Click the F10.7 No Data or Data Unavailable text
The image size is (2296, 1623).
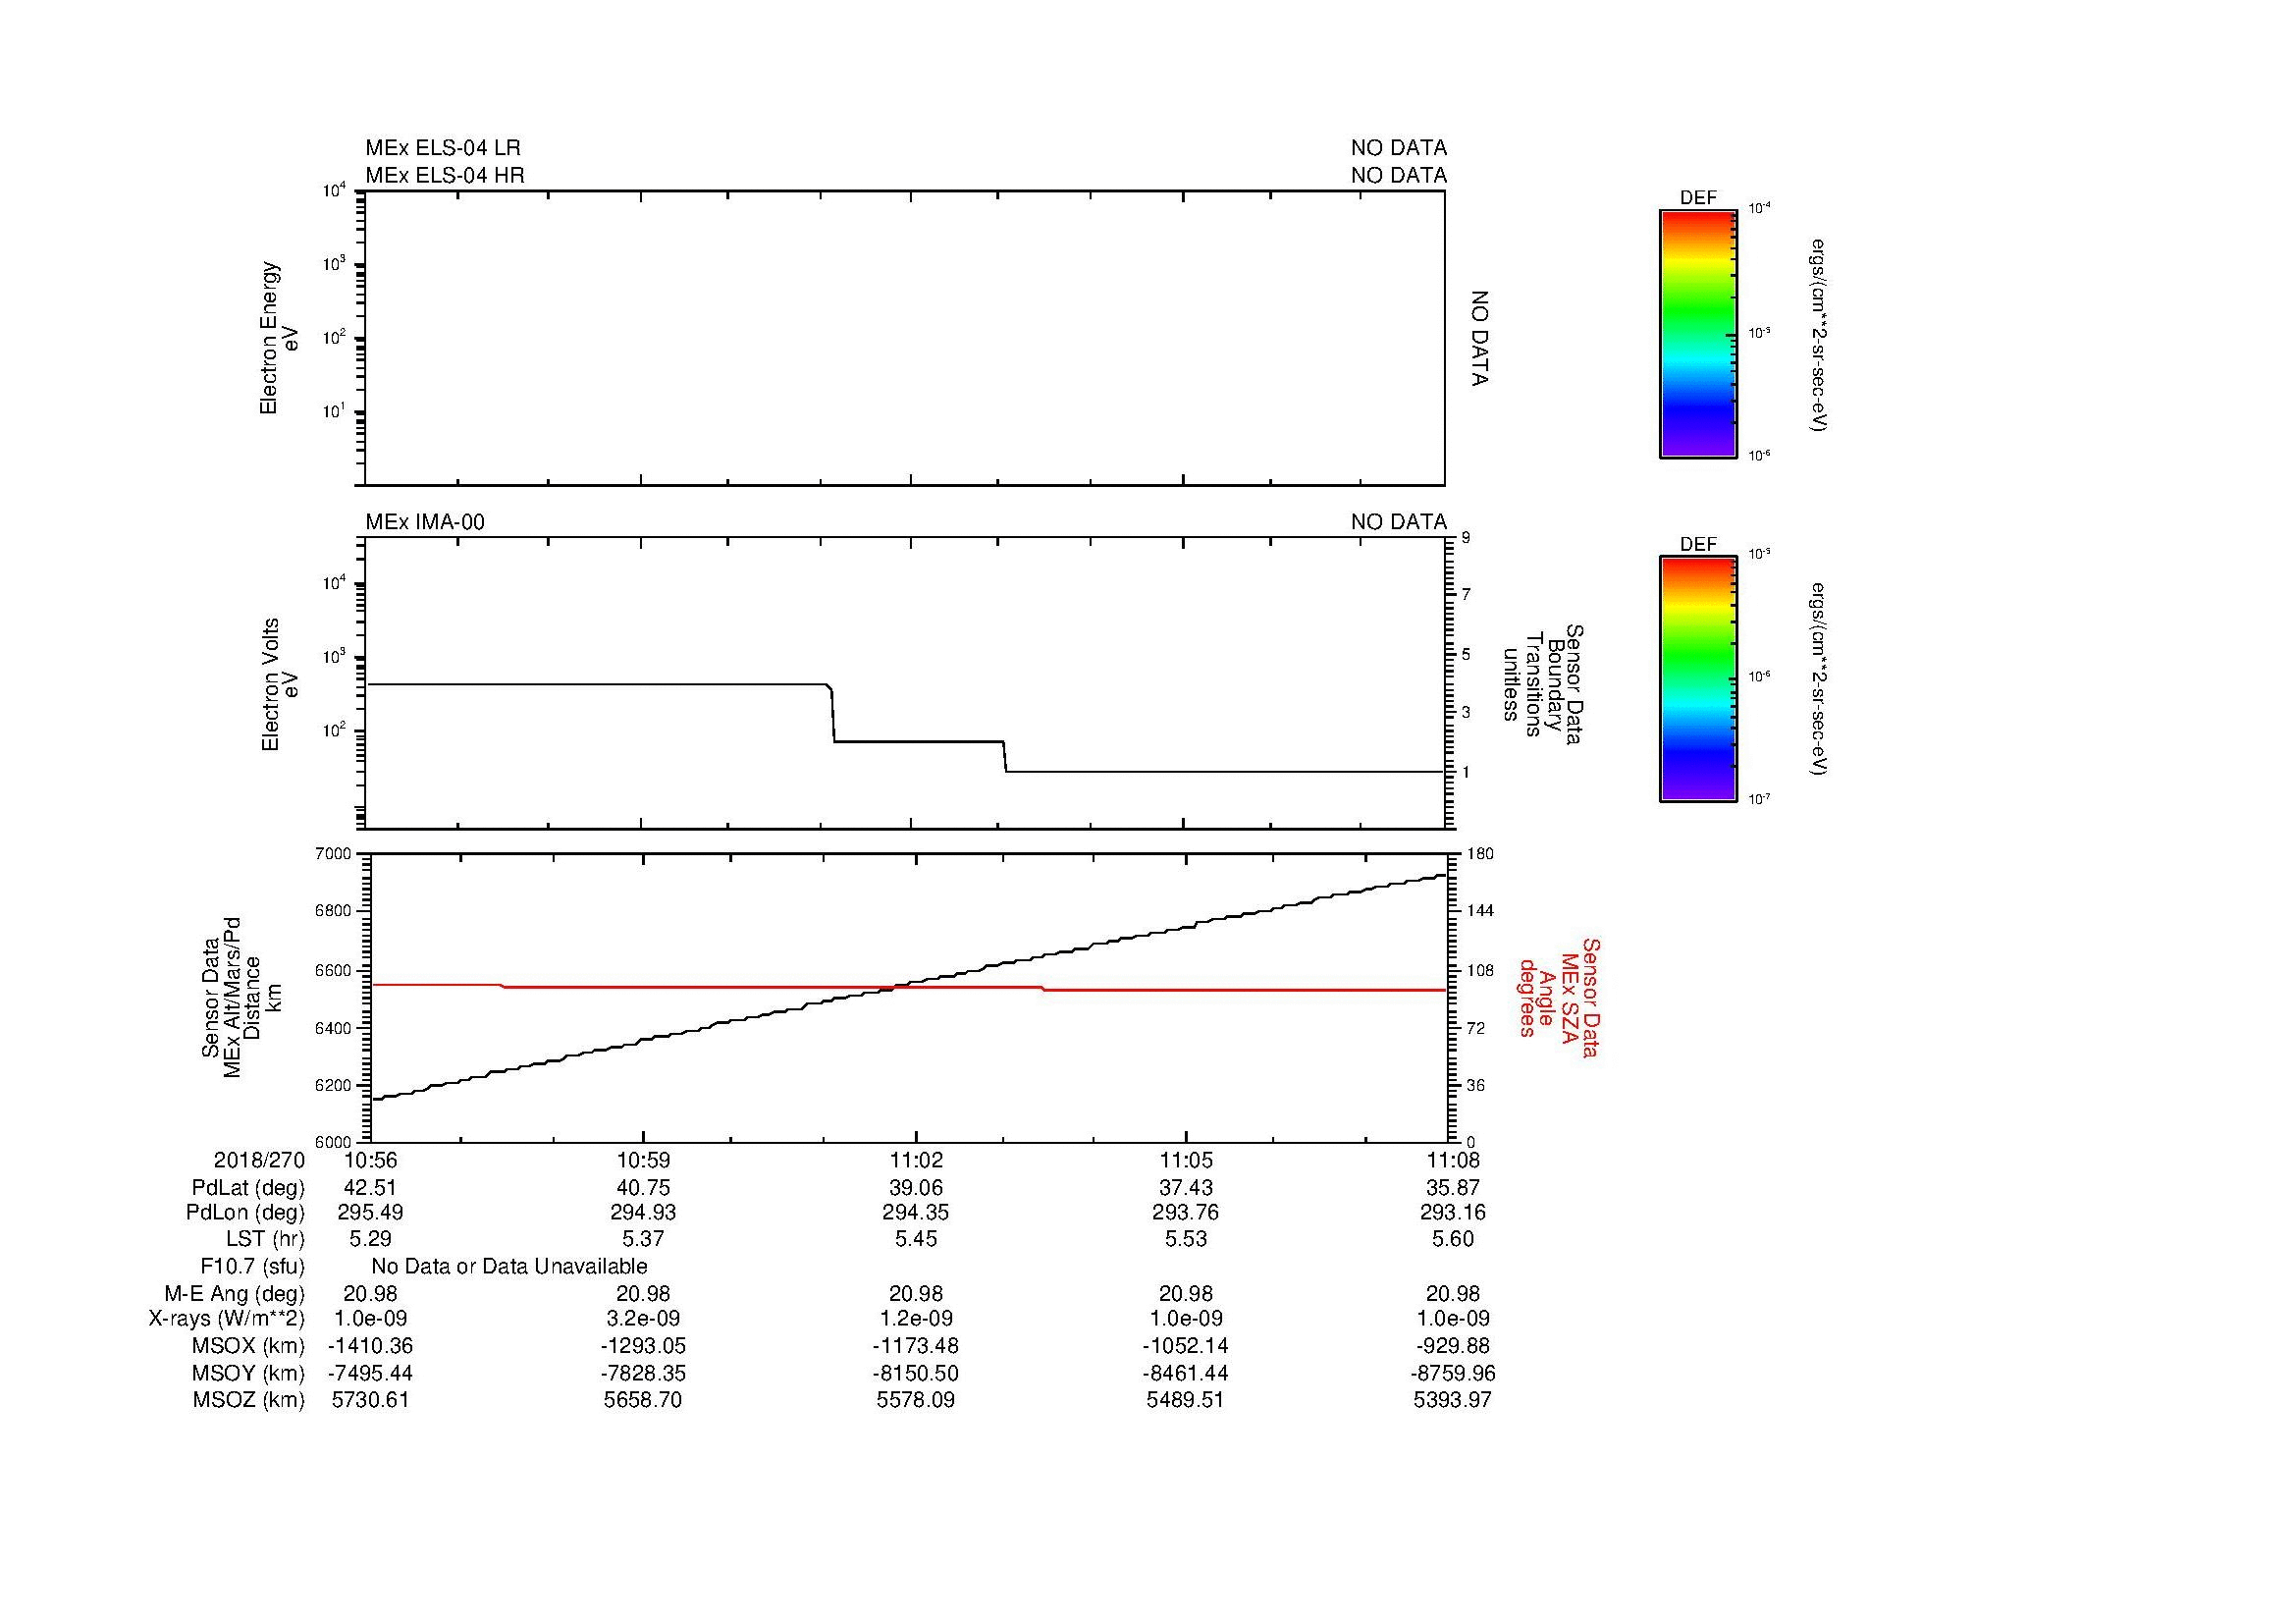click(509, 1266)
